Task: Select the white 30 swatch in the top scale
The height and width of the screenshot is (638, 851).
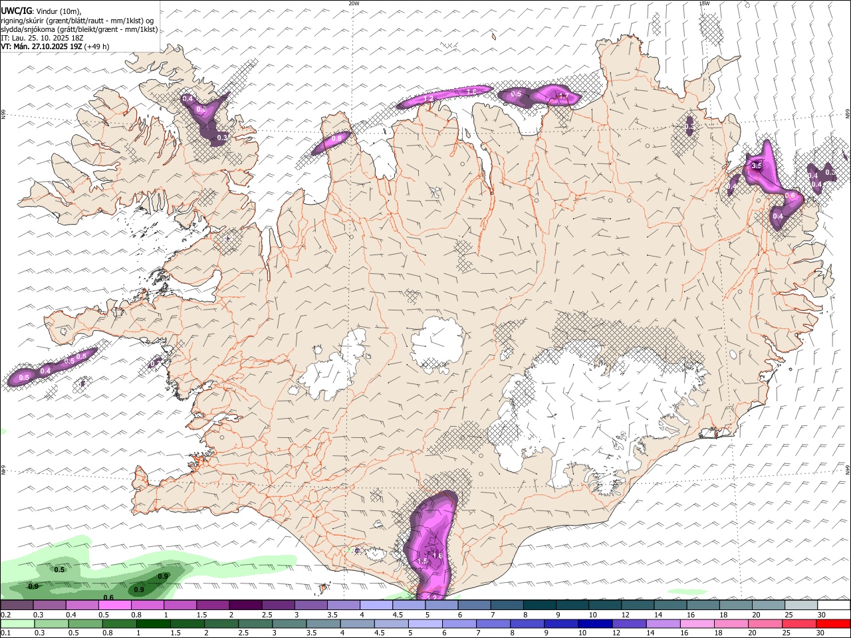Action: click(x=834, y=605)
